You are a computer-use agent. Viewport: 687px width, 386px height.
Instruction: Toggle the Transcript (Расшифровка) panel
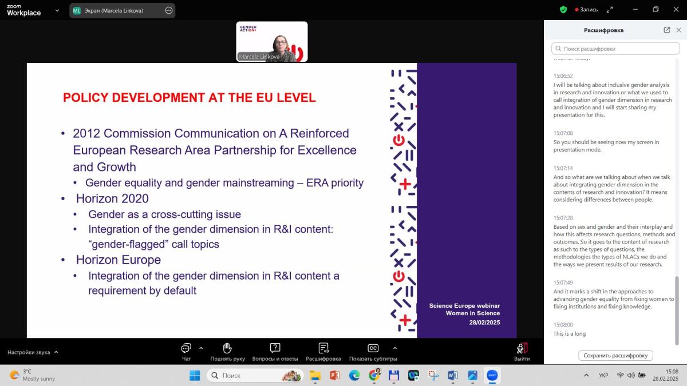click(323, 348)
